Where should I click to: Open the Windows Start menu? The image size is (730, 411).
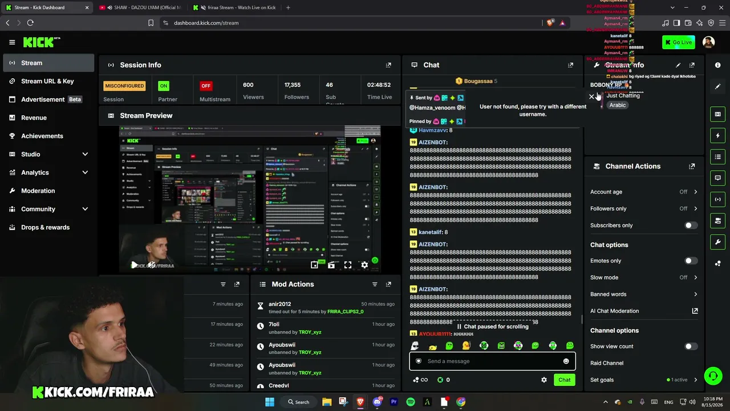(x=270, y=402)
